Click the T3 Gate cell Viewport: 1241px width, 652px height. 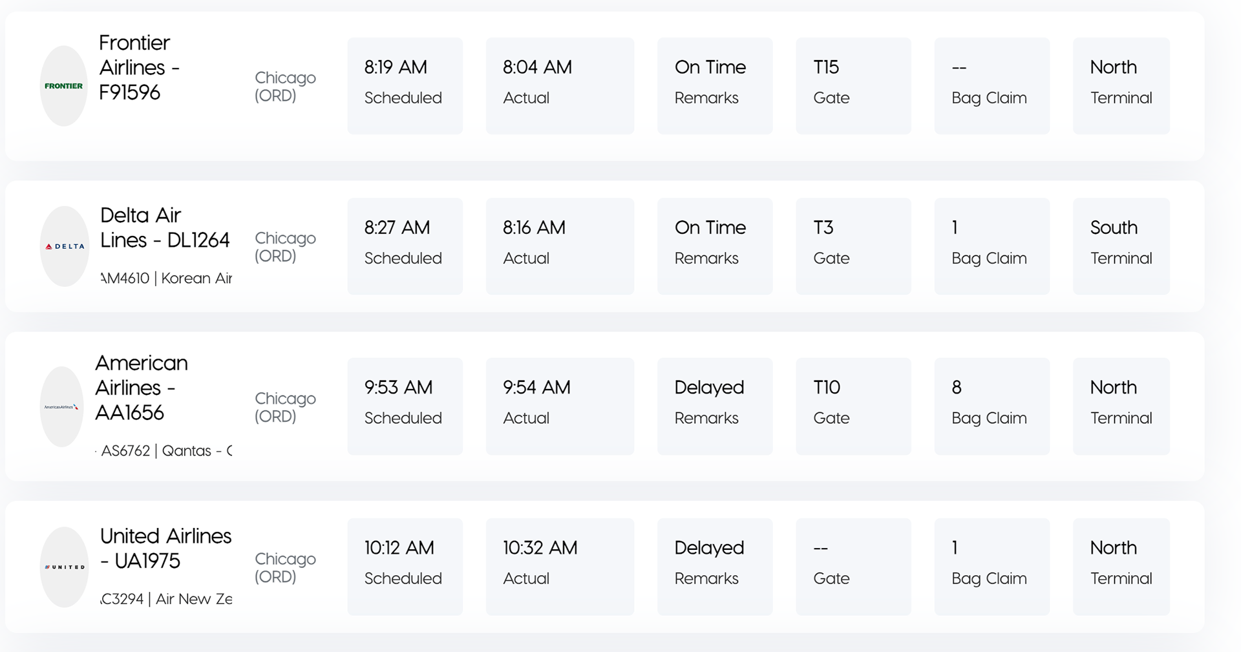click(x=853, y=246)
